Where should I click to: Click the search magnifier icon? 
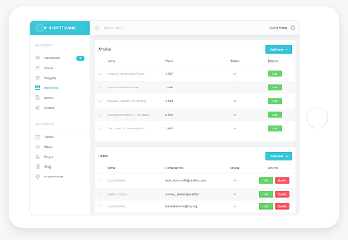point(97,28)
